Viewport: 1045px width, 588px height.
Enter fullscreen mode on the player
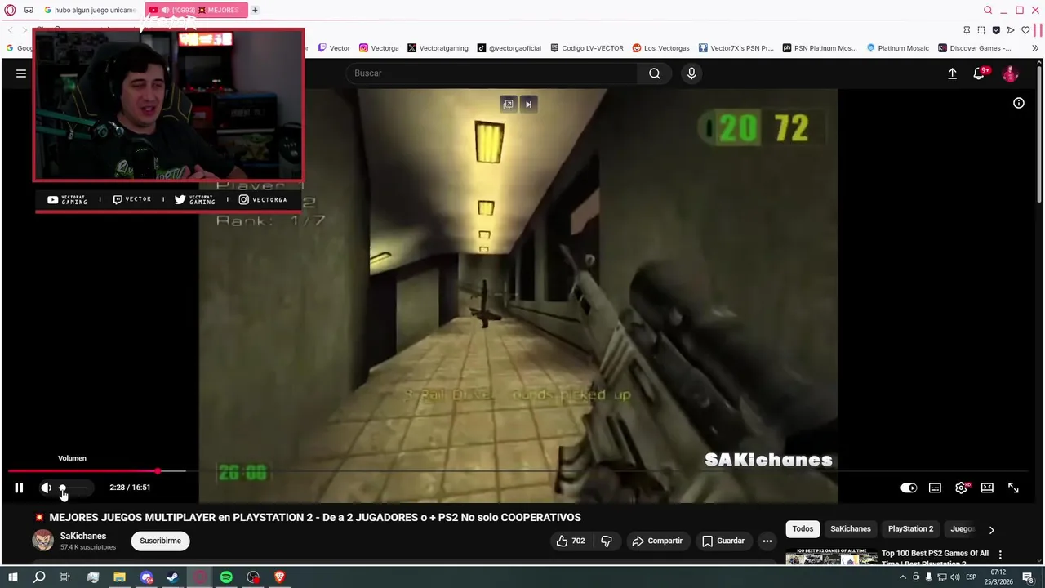coord(1013,488)
